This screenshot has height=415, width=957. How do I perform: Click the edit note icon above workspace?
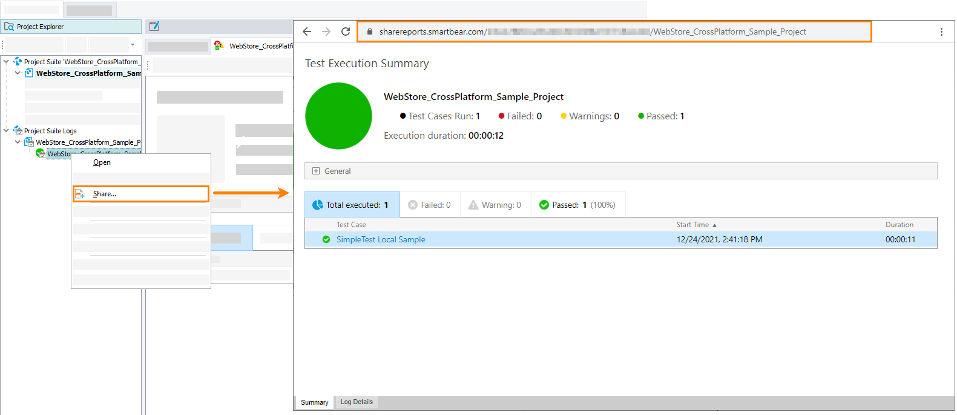pyautogui.click(x=154, y=26)
